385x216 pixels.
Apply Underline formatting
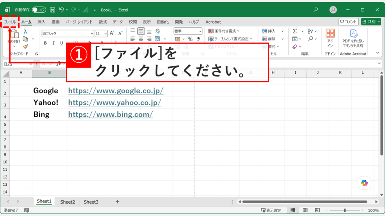click(x=61, y=43)
